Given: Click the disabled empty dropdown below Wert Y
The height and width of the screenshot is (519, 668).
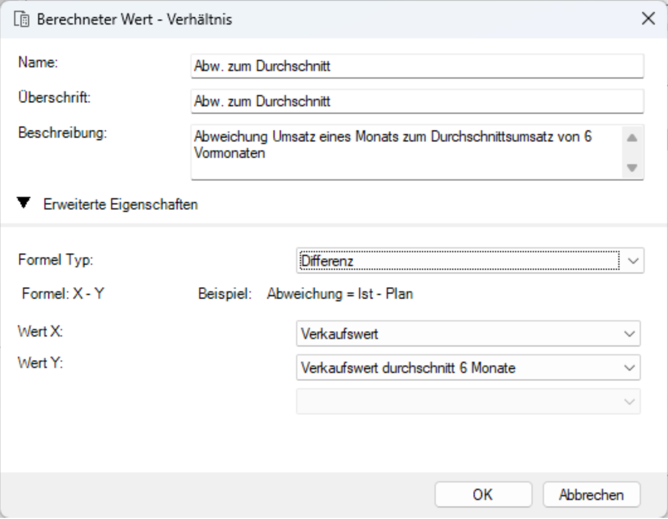Looking at the screenshot, I should (x=468, y=401).
